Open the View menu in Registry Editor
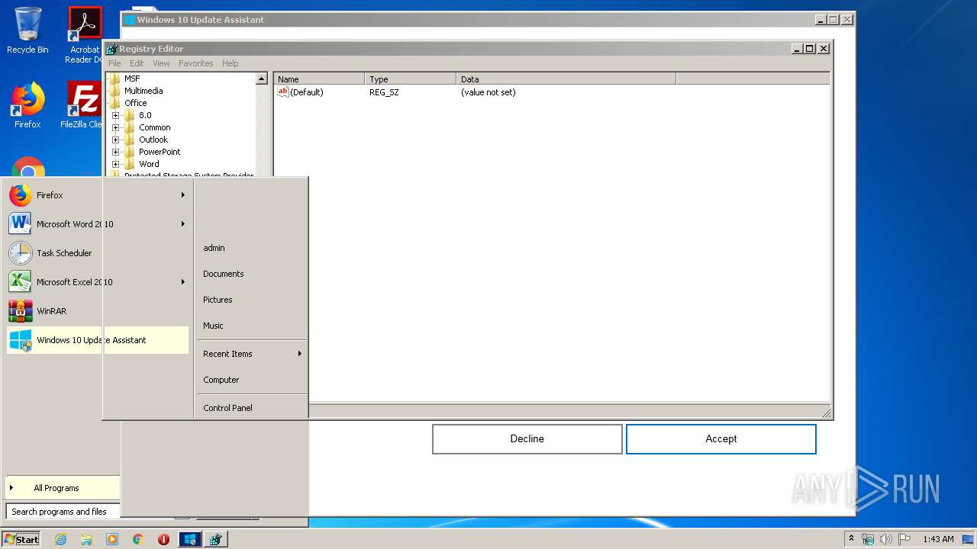The image size is (977, 549). (x=161, y=63)
